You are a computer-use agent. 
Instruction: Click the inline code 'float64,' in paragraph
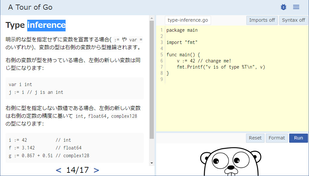[x=98, y=116]
